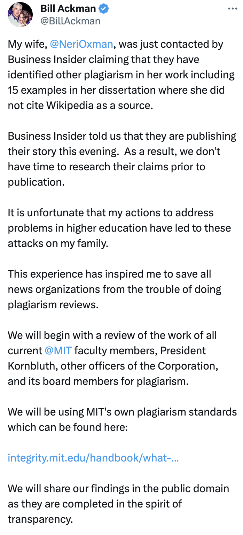The height and width of the screenshot is (535, 243).
Task: Open Bill Ackman's profile picture
Action: click(x=20, y=15)
